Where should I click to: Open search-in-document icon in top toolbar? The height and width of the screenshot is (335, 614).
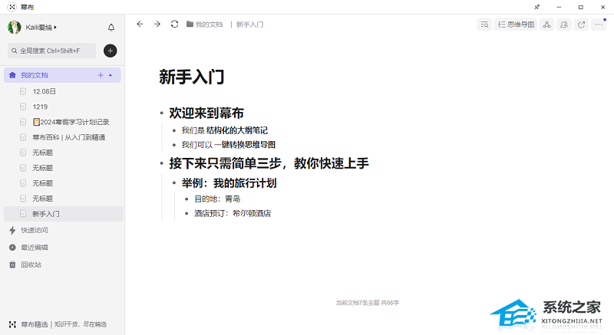click(484, 25)
